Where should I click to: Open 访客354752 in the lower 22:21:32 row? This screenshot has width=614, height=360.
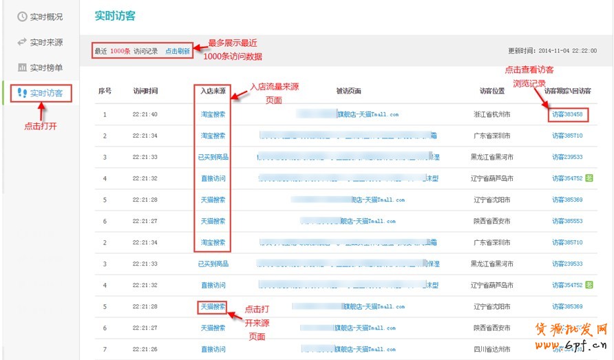[x=567, y=285]
